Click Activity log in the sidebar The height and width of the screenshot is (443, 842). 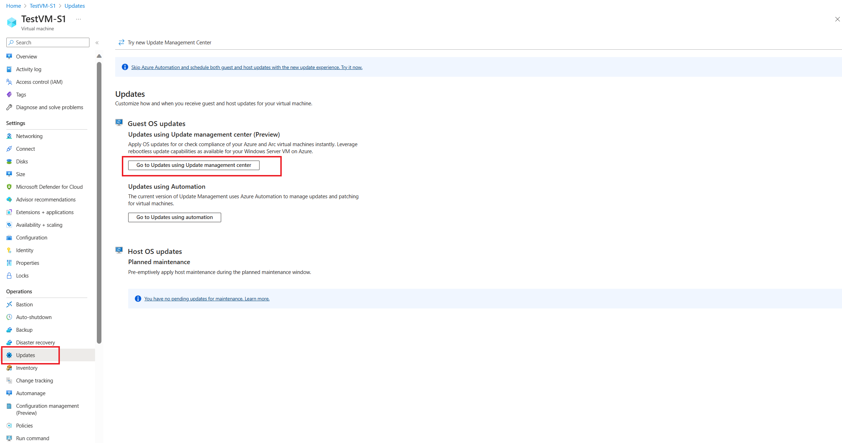[x=29, y=68]
